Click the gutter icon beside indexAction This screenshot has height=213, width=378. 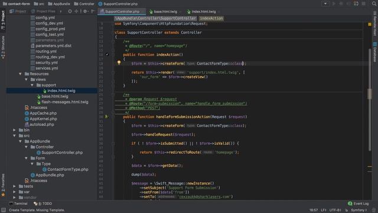click(x=107, y=54)
